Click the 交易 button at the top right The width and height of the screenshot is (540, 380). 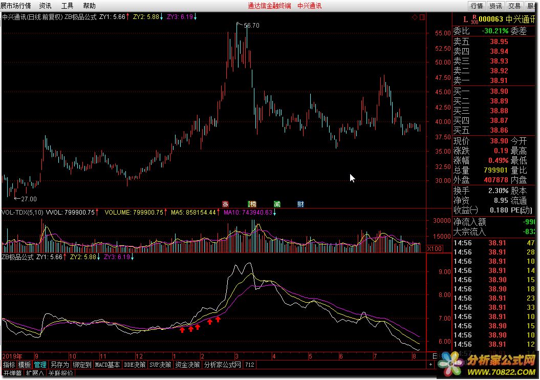(514, 6)
